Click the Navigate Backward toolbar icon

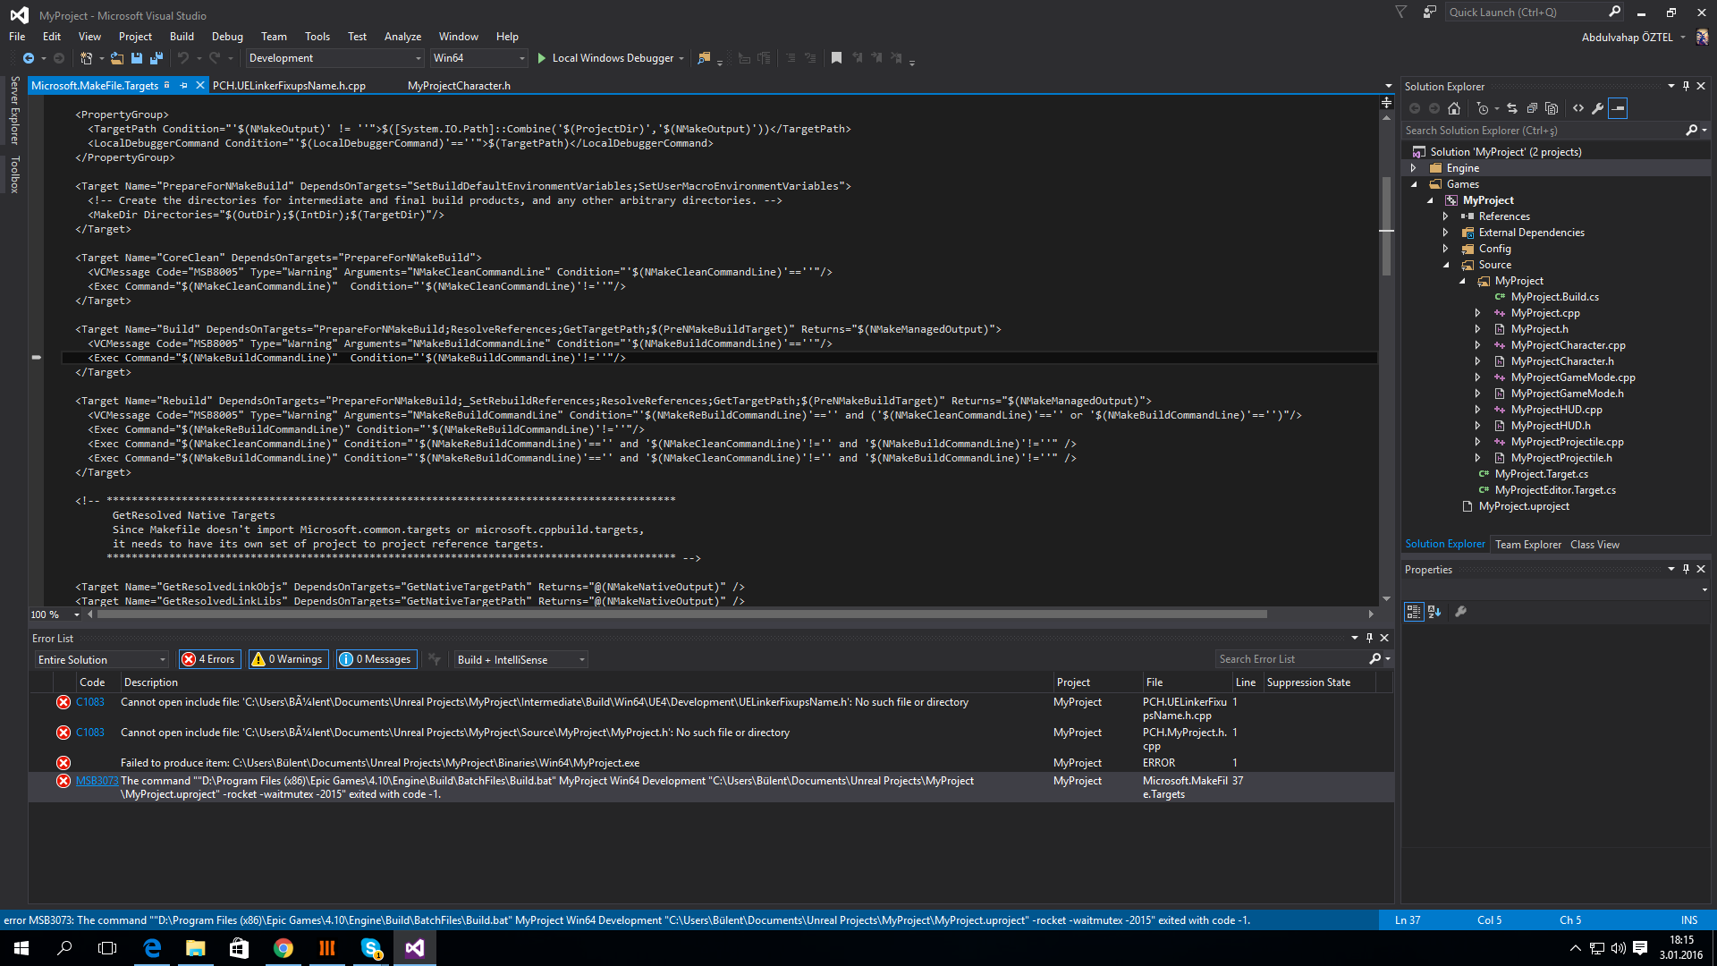click(x=29, y=58)
